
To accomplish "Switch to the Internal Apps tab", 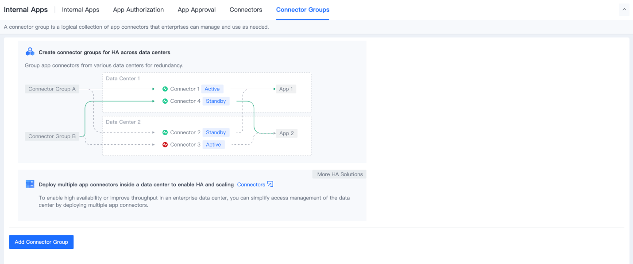I will (x=81, y=10).
